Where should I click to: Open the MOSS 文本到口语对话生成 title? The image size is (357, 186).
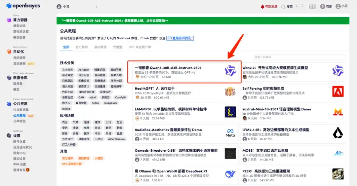(265, 150)
